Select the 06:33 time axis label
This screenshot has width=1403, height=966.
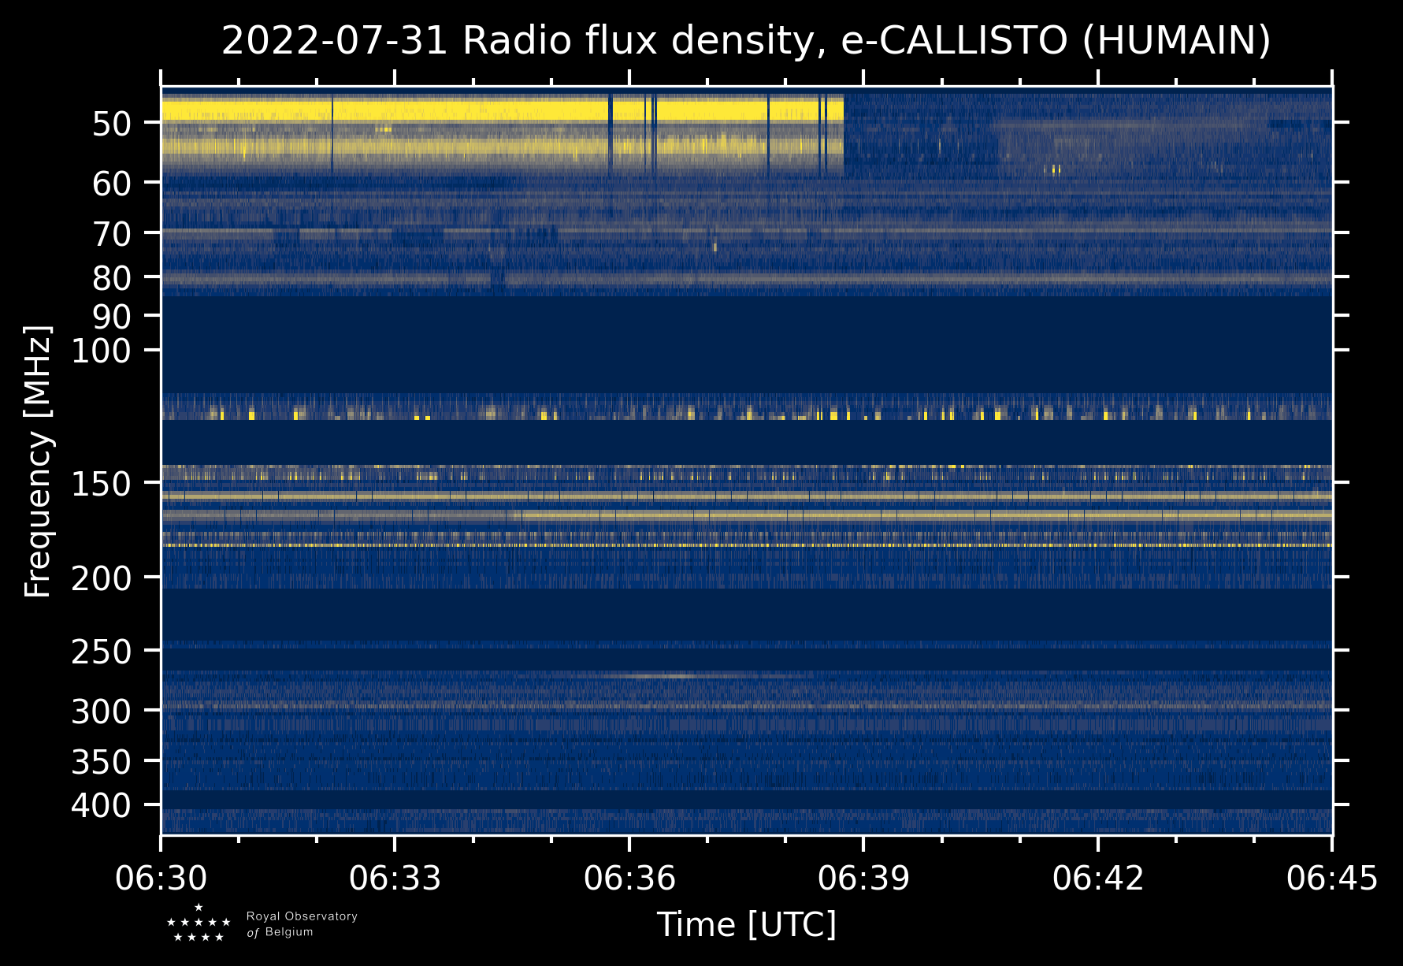tap(395, 878)
